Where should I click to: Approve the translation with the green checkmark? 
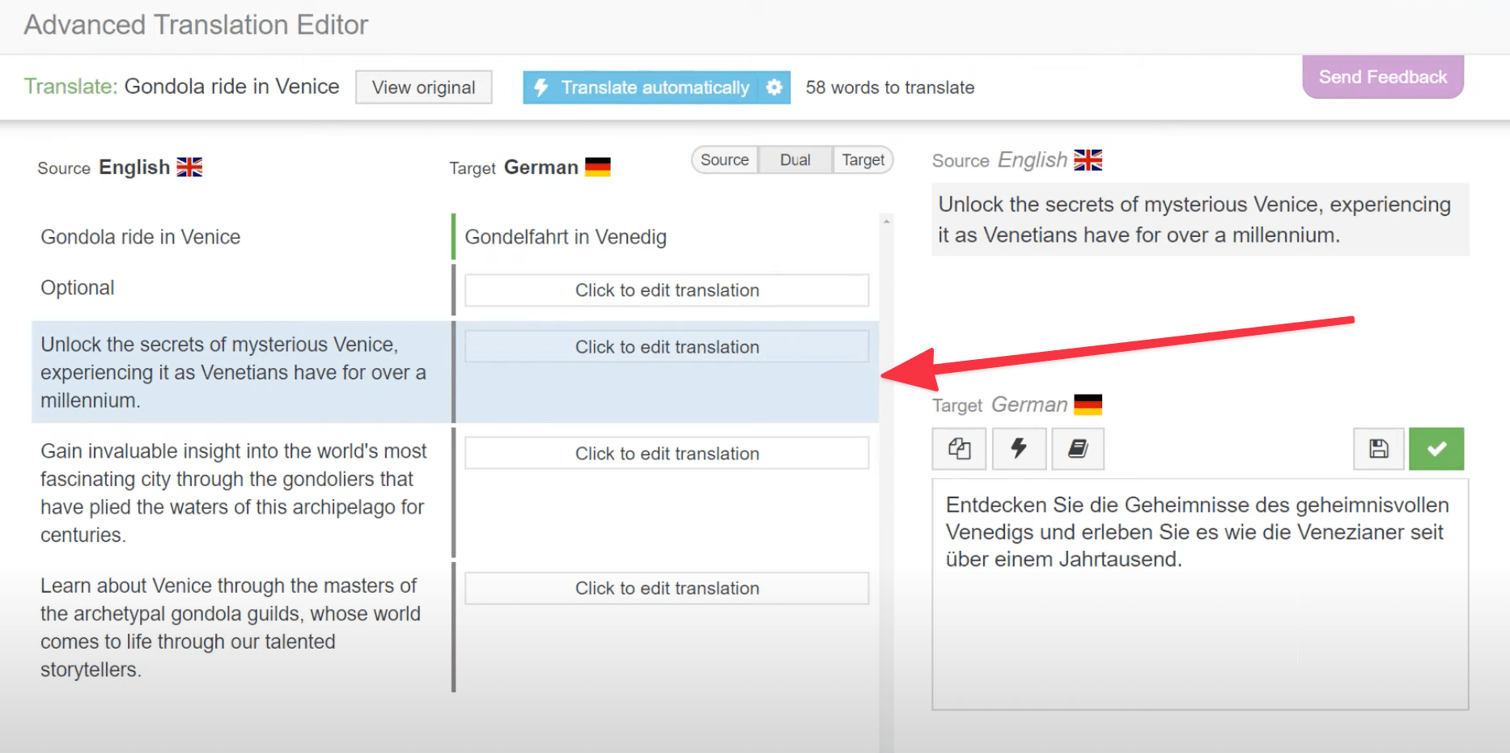(x=1436, y=448)
